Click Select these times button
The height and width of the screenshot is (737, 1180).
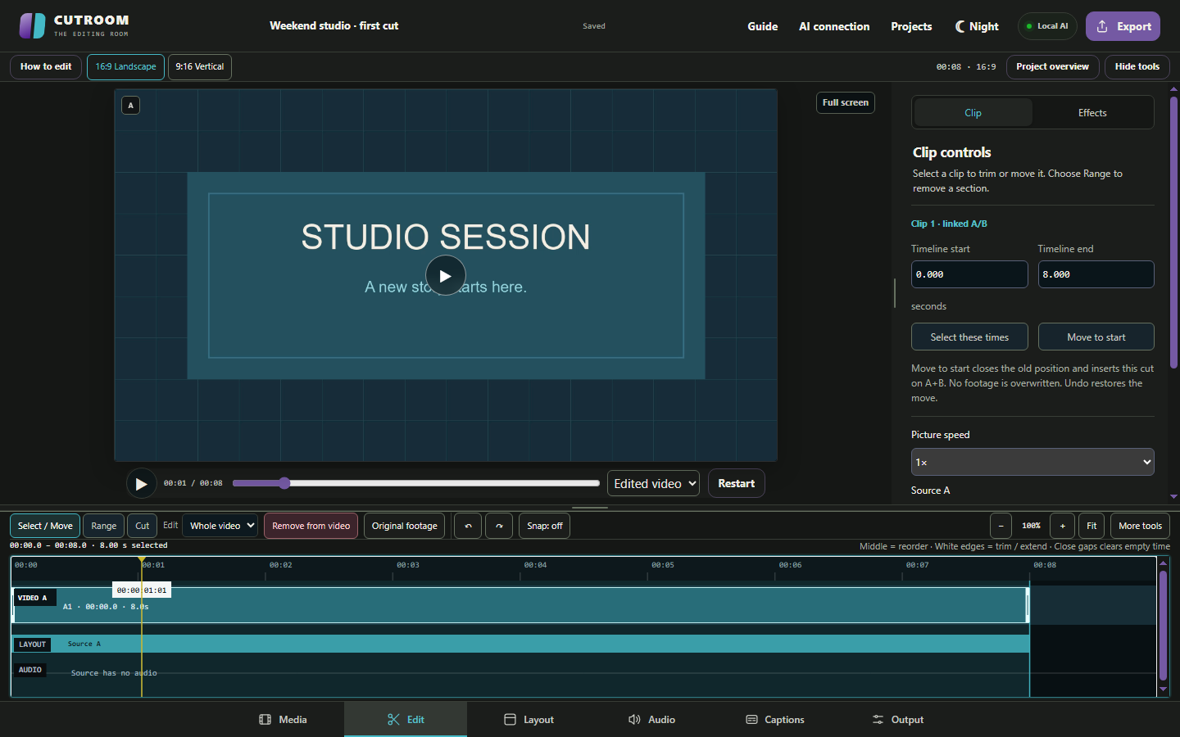969,337
